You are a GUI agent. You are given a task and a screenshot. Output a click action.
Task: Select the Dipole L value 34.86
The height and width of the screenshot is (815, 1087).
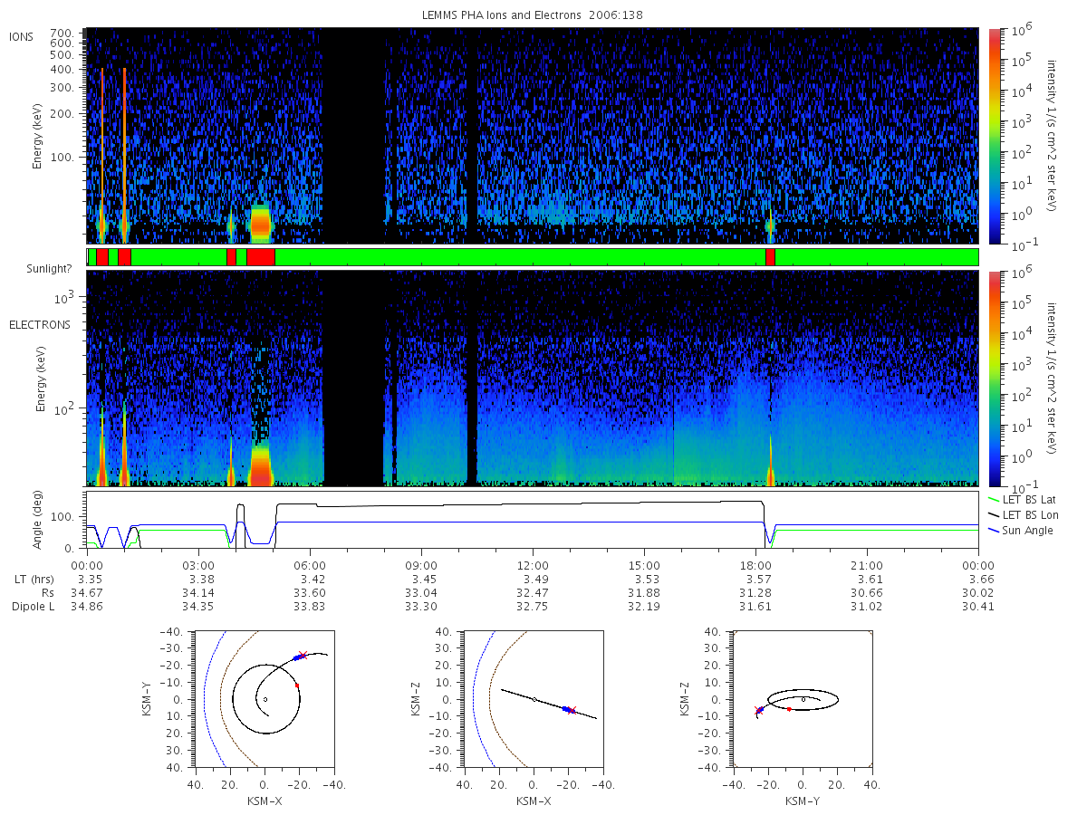click(87, 607)
